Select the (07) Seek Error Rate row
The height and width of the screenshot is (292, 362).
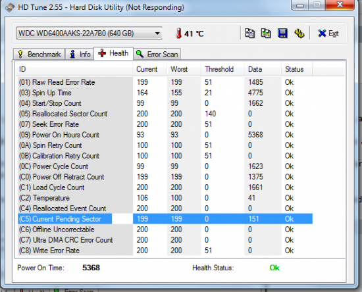point(165,124)
